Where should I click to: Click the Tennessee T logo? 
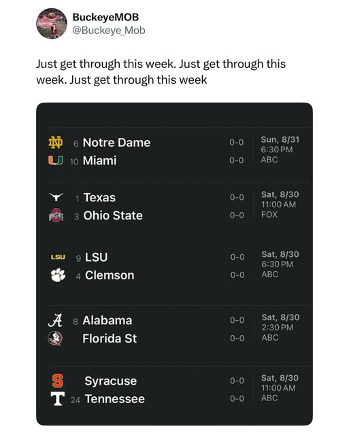(x=58, y=399)
